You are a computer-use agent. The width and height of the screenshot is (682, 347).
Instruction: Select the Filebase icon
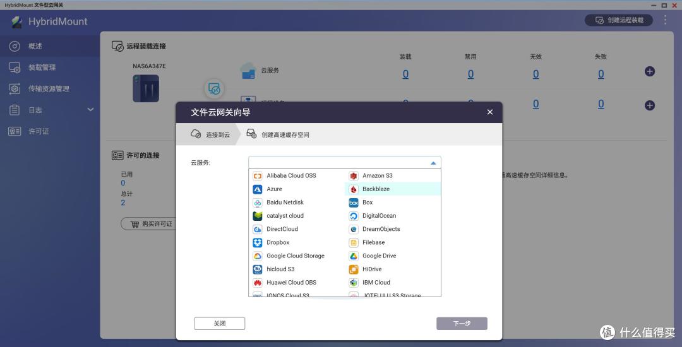354,243
